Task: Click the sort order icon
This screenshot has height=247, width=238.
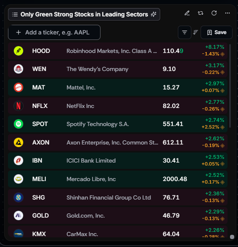Action: click(196, 32)
